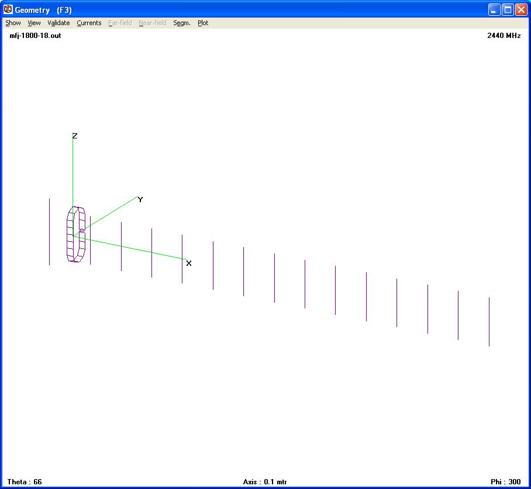This screenshot has width=531, height=489.
Task: Open the Segm. menu
Action: tap(181, 23)
